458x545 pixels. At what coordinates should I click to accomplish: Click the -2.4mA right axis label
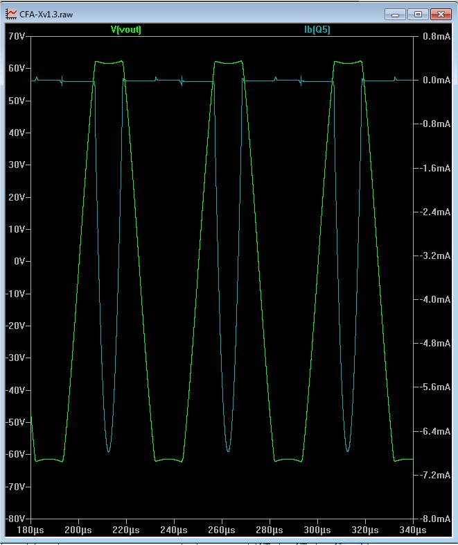point(435,212)
